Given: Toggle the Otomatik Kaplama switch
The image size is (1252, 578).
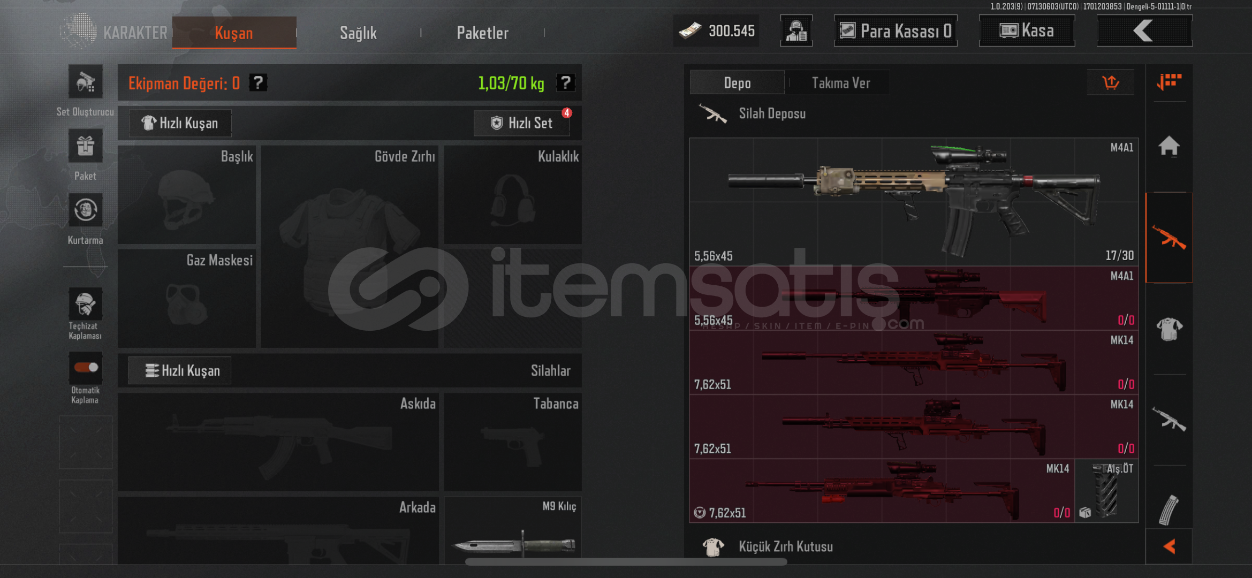Looking at the screenshot, I should 86,367.
